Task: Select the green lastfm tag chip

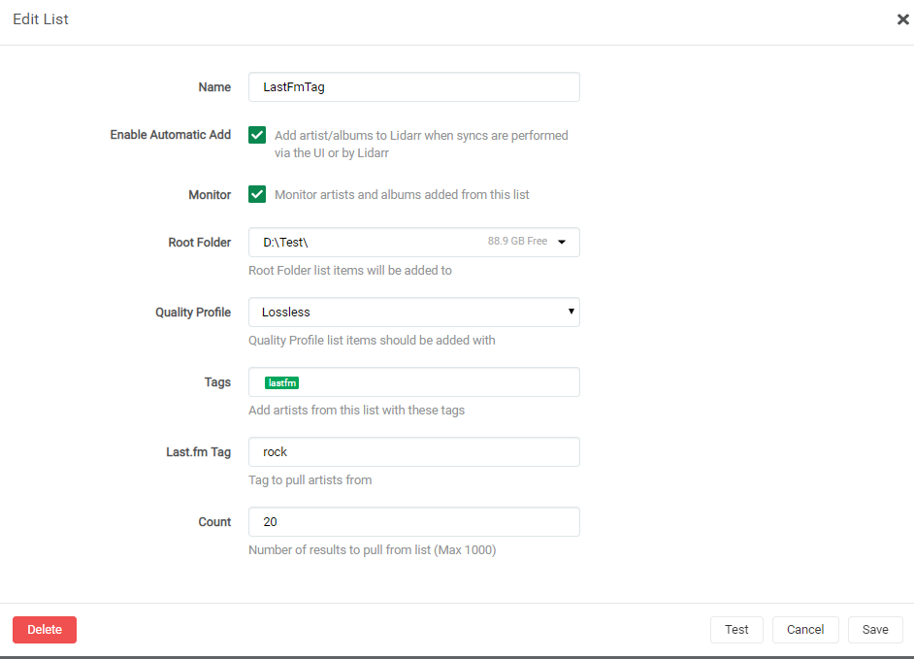Action: (x=281, y=383)
